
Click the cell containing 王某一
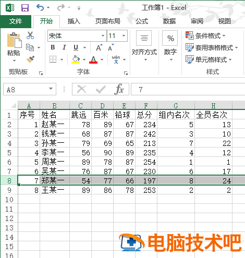click(55, 190)
